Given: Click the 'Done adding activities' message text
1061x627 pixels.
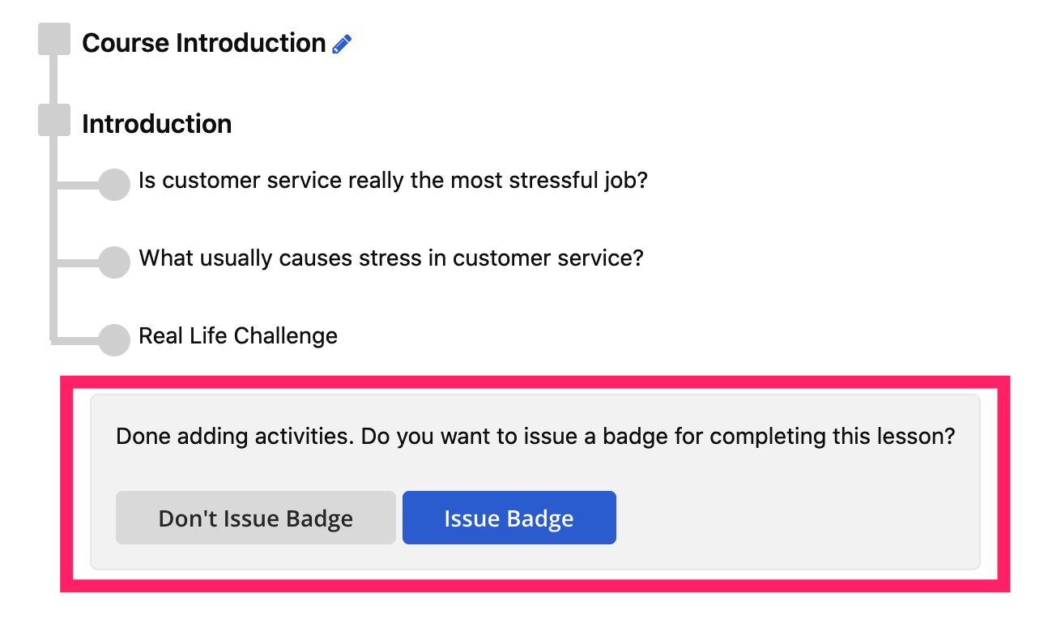Looking at the screenshot, I should tap(536, 437).
